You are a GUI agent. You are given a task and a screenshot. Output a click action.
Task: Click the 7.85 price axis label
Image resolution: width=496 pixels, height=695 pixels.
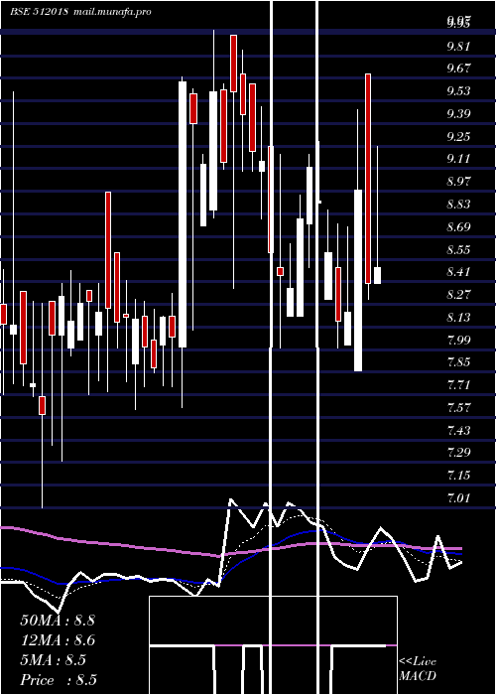coord(458,362)
